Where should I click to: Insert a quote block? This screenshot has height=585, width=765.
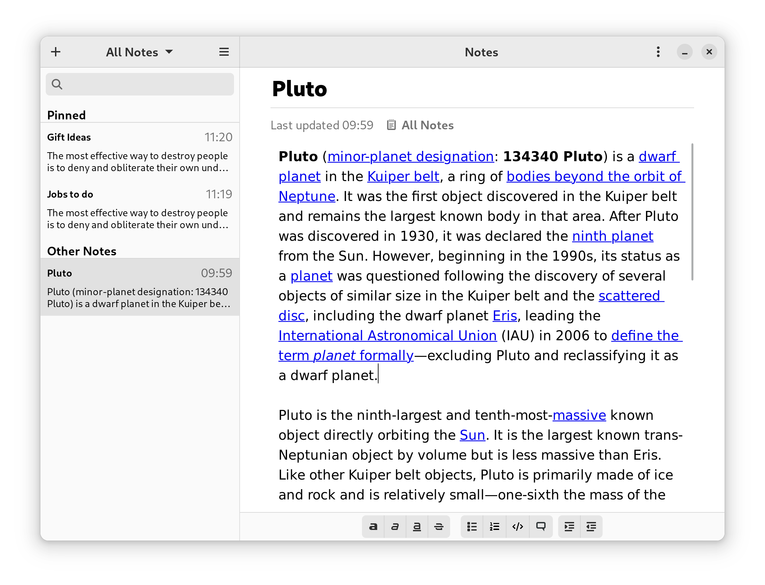pos(541,527)
